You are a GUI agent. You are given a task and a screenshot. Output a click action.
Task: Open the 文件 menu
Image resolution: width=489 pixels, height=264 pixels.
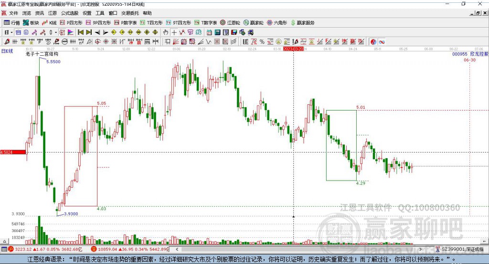(x=13, y=13)
